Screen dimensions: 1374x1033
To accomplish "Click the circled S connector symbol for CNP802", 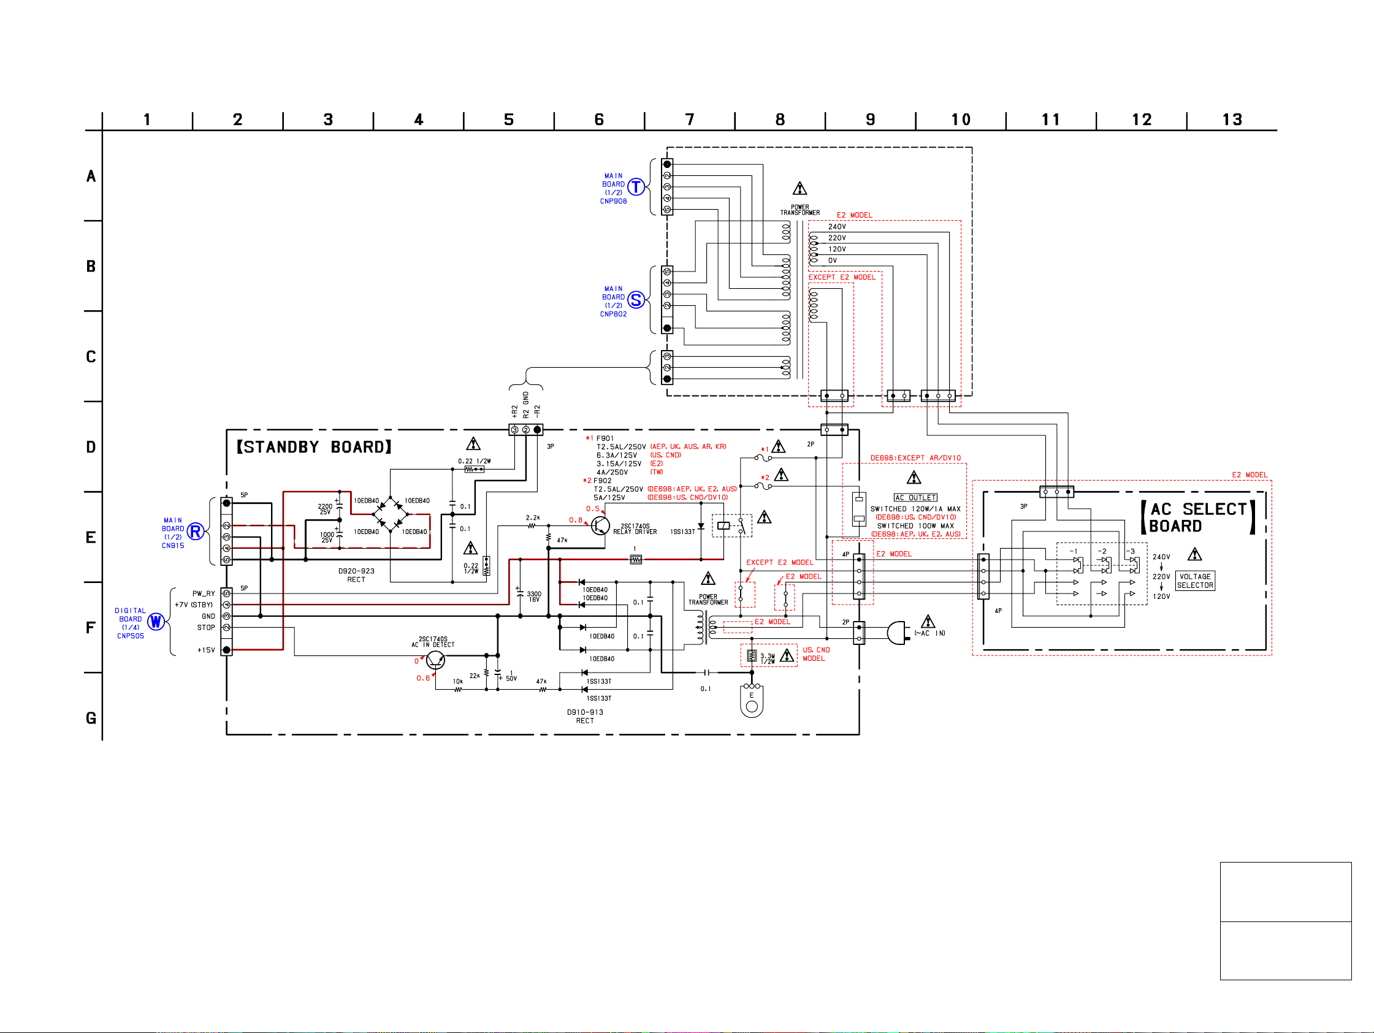I will click(x=636, y=300).
